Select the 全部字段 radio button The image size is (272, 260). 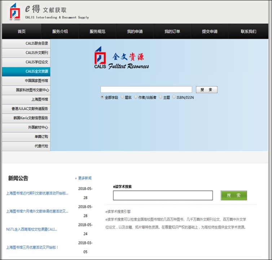102,97
